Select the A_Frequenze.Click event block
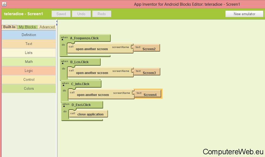Screen dimensions: 265x157 click(84, 38)
